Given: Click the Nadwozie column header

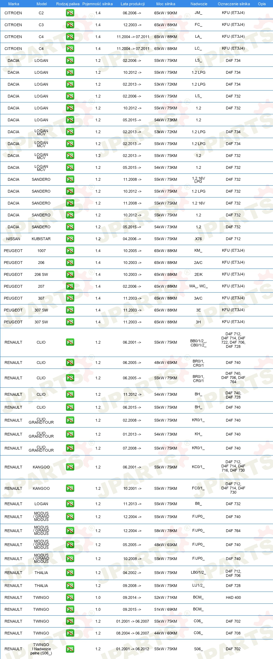Looking at the screenshot, I should (199, 4).
